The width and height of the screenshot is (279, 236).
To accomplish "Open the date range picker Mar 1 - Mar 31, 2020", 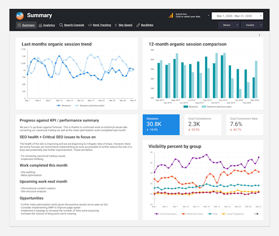I will point(238,16).
